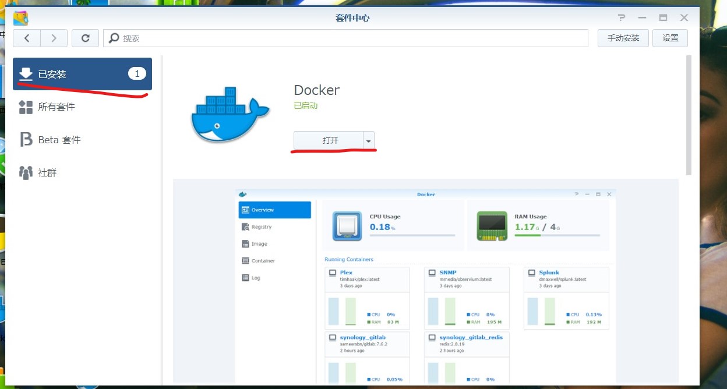Select 社群 community category
The width and height of the screenshot is (727, 389).
82,173
